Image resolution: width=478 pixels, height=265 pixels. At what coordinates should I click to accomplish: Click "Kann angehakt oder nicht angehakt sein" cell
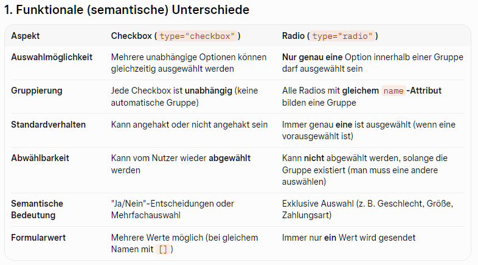(189, 125)
